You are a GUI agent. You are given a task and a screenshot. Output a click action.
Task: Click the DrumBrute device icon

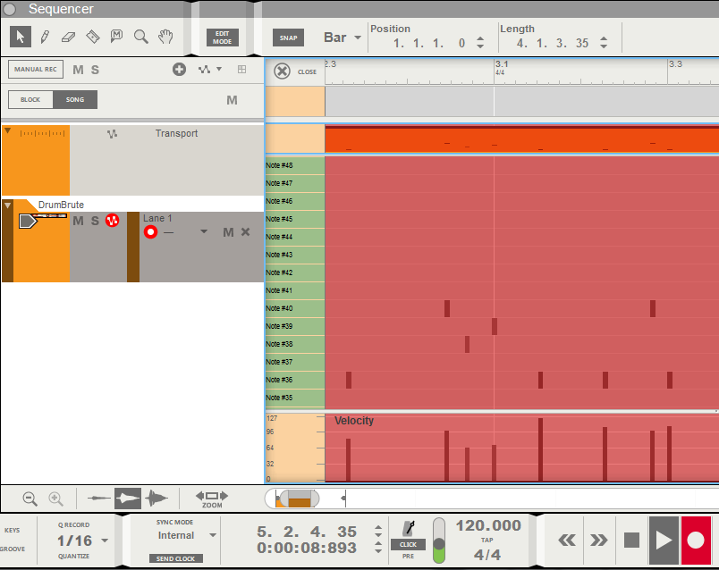[x=28, y=222]
